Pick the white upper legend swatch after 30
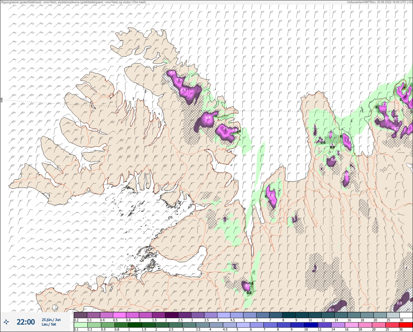413x332 pixels. click(x=406, y=315)
